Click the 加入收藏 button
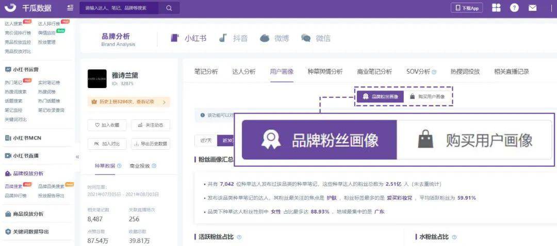The image size is (557, 246). 107,125
